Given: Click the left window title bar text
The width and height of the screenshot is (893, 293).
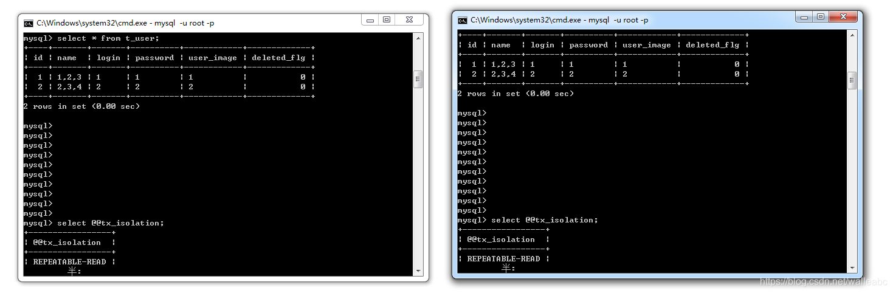Looking at the screenshot, I should (125, 23).
